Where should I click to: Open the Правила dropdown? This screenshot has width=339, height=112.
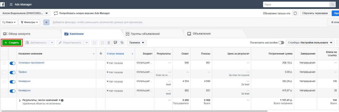point(137,43)
